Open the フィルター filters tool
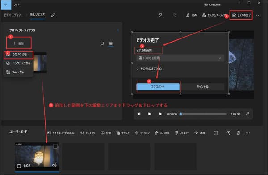The height and width of the screenshot is (175, 268). tap(182, 133)
